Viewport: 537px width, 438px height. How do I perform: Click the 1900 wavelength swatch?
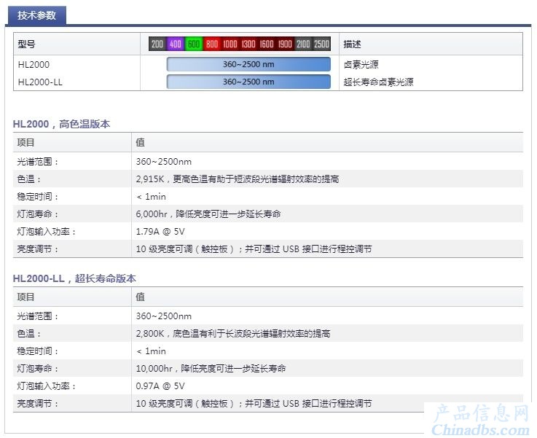click(x=285, y=44)
